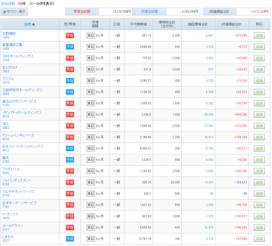The width and height of the screenshot is (272, 246).
Task: Click 返済 button for 日本モーゲージサービス
Action: (x=259, y=205)
